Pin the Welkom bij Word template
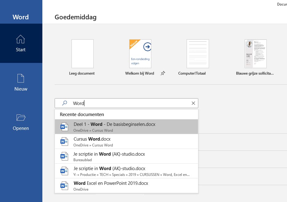Viewport: 287px width, 202px height. click(x=163, y=73)
